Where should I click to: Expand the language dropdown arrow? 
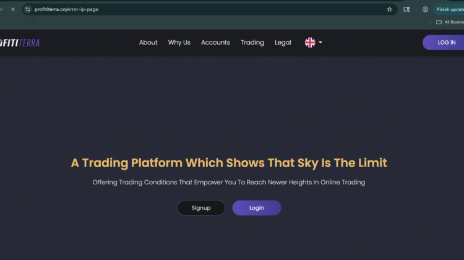click(x=320, y=43)
